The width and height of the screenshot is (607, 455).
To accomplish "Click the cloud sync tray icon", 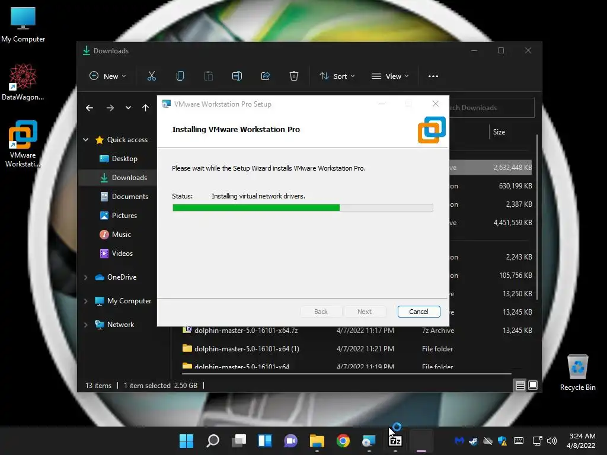I will click(488, 441).
